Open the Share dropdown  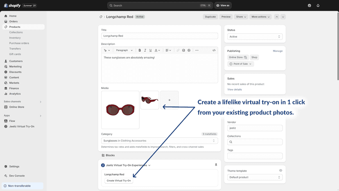point(241,17)
